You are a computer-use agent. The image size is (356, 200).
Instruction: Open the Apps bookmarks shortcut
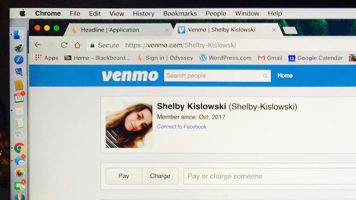click(47, 58)
